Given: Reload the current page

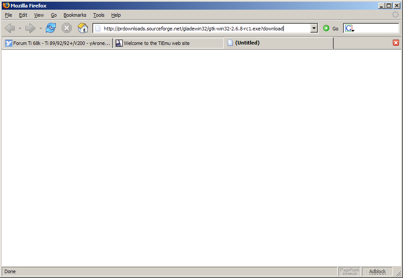Looking at the screenshot, I should (x=51, y=28).
